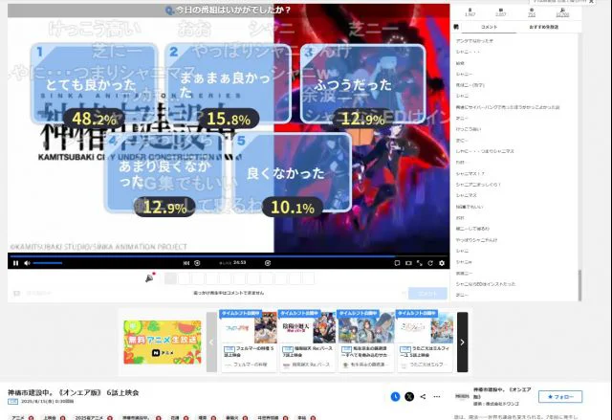
Task: Advance carousel with right arrow
Action: tap(462, 342)
